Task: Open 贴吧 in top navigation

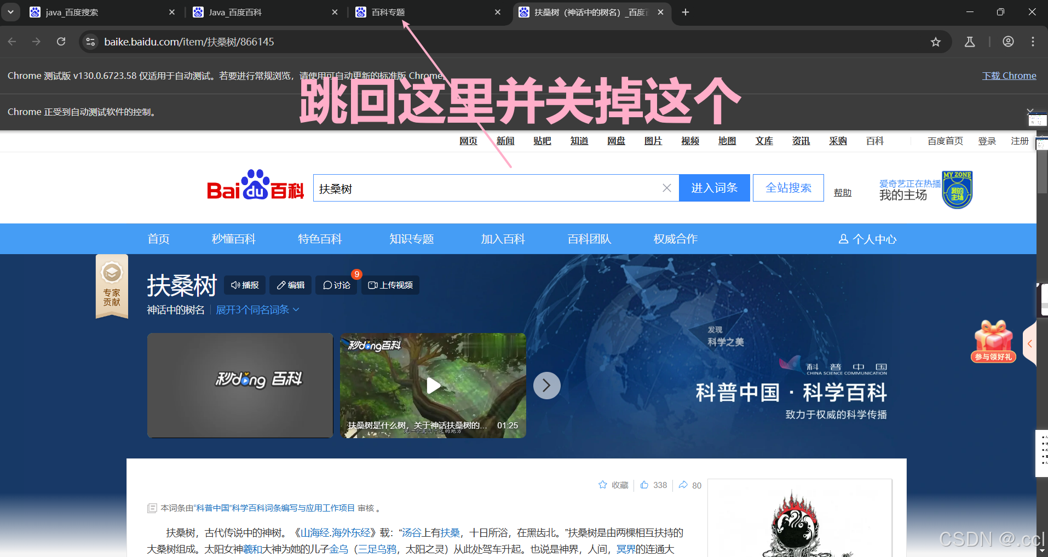Action: (542, 141)
